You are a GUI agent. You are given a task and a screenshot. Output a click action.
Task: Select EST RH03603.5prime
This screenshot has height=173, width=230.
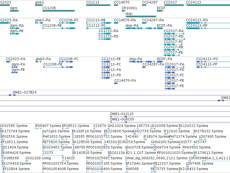196,147
